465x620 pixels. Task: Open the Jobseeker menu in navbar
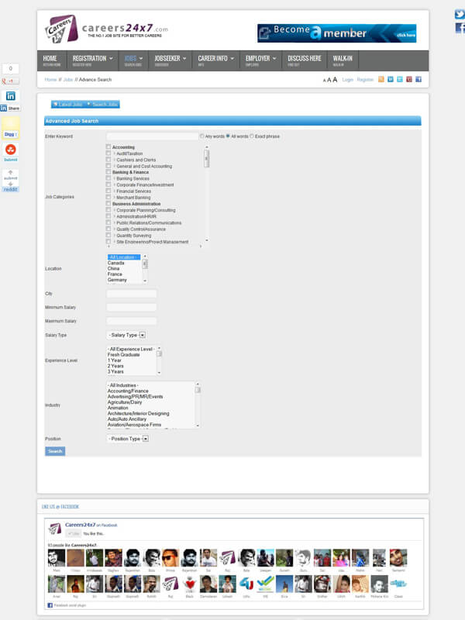(170, 60)
